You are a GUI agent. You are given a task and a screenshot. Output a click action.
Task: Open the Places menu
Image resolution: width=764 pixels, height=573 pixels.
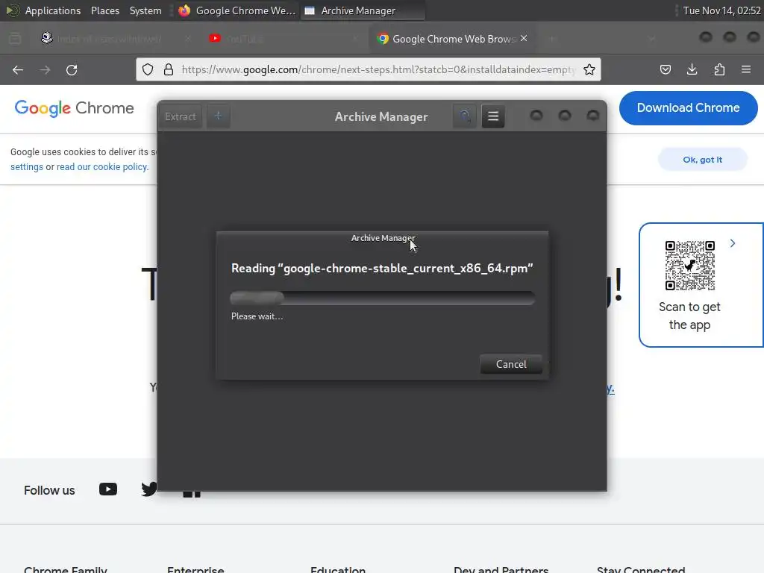point(104,10)
